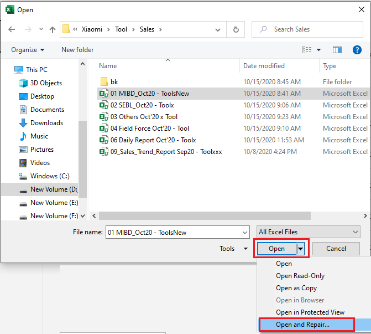
Task: Select file 06 Daily Report Oct'20 - Toolx
Action: [x=153, y=140]
